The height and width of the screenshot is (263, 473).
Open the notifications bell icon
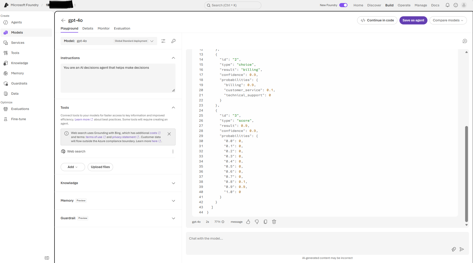448,5
